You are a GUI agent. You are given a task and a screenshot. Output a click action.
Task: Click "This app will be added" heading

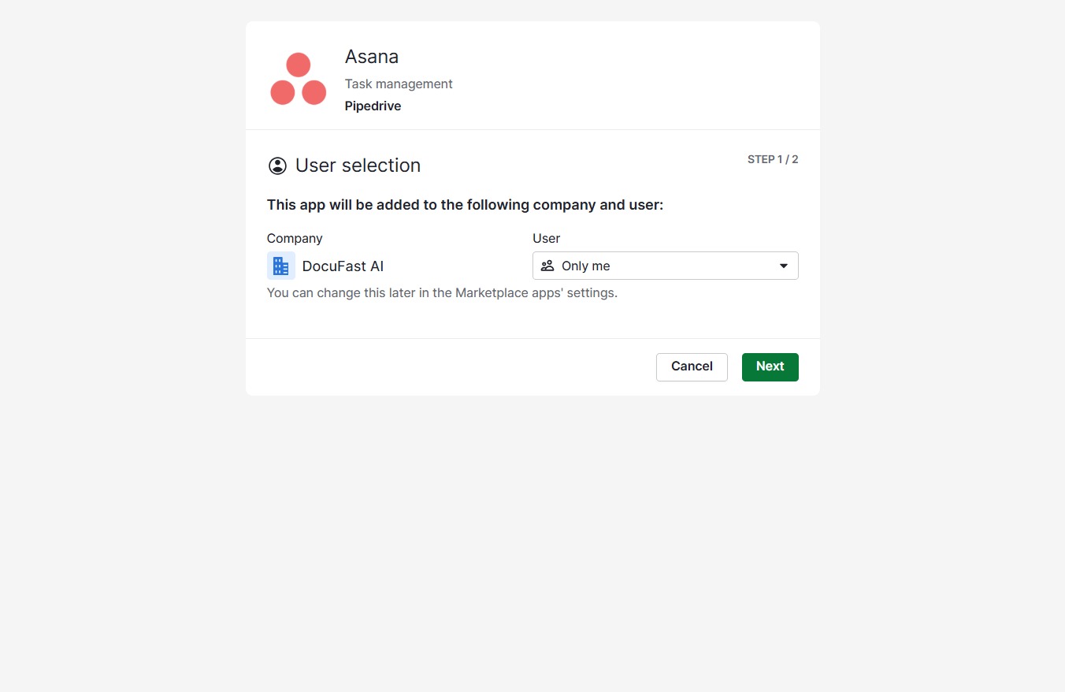[x=466, y=205]
